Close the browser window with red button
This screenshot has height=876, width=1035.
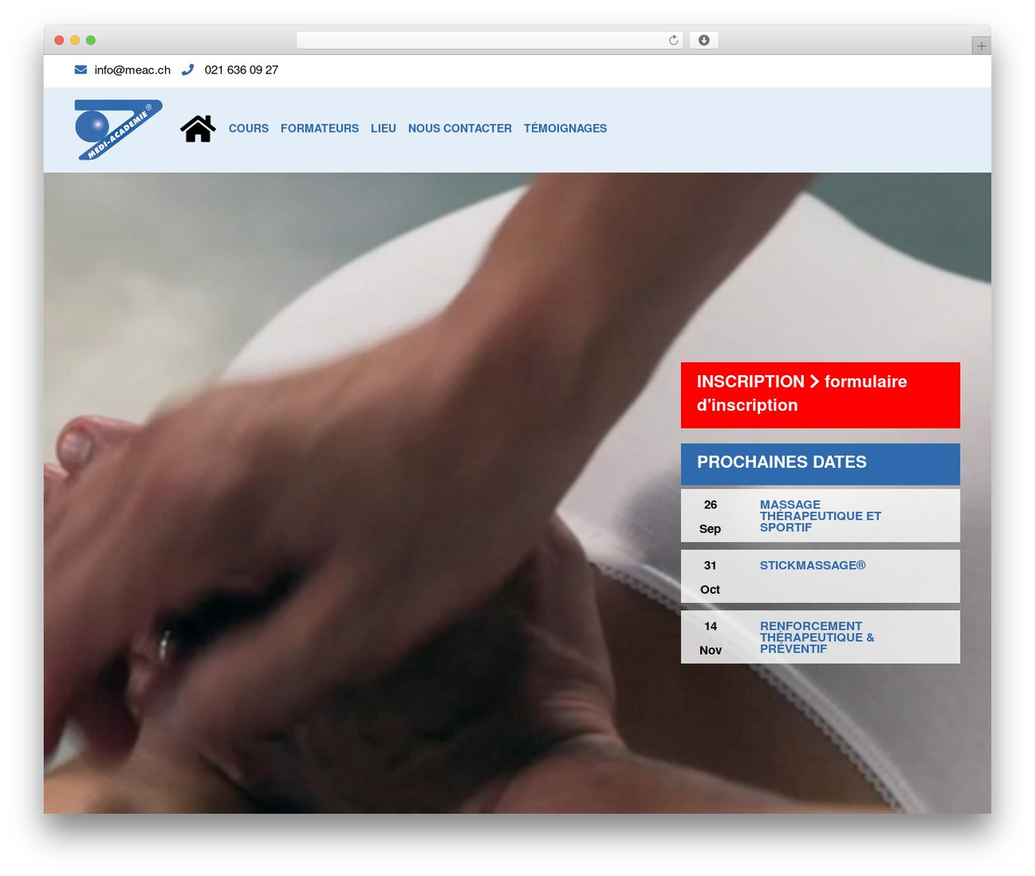tap(59, 40)
